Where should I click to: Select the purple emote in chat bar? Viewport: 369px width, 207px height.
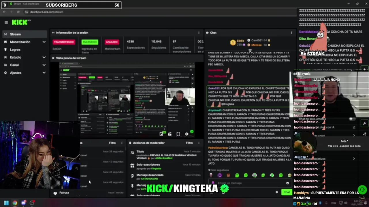220,175
